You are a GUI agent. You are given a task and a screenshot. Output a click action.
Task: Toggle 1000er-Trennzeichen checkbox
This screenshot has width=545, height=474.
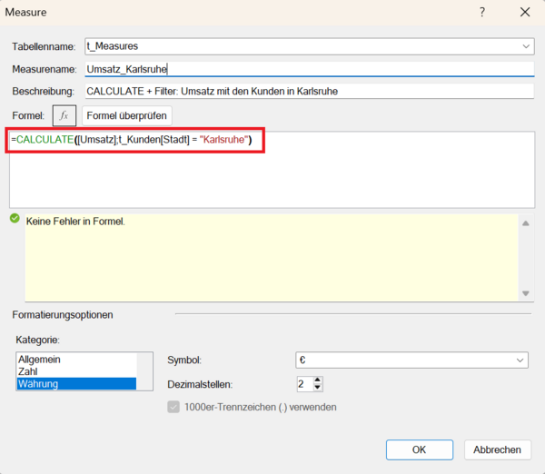click(174, 407)
